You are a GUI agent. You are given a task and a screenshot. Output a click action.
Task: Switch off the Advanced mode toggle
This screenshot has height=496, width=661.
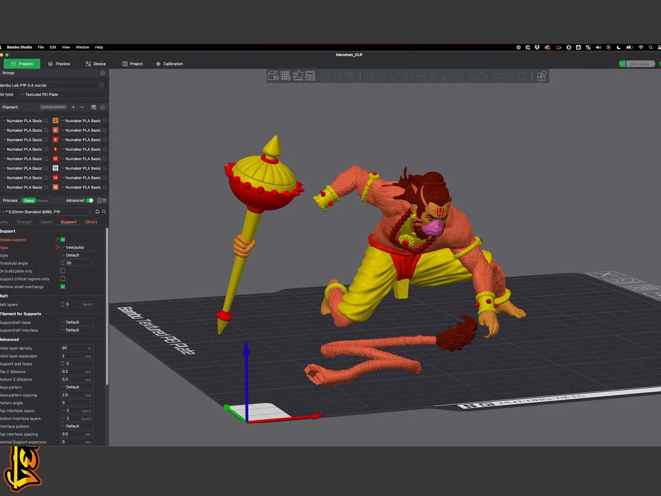tap(90, 200)
